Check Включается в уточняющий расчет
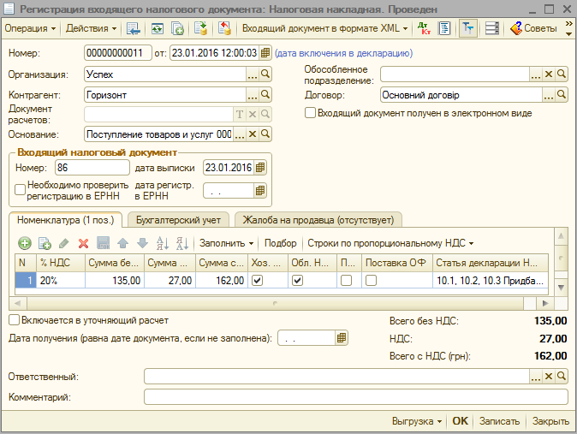 point(14,320)
